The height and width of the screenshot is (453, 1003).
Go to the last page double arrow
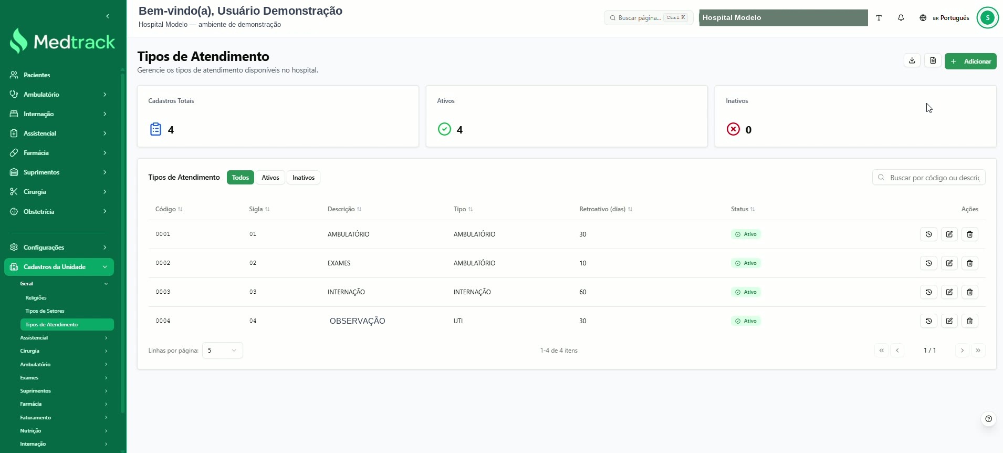(978, 351)
